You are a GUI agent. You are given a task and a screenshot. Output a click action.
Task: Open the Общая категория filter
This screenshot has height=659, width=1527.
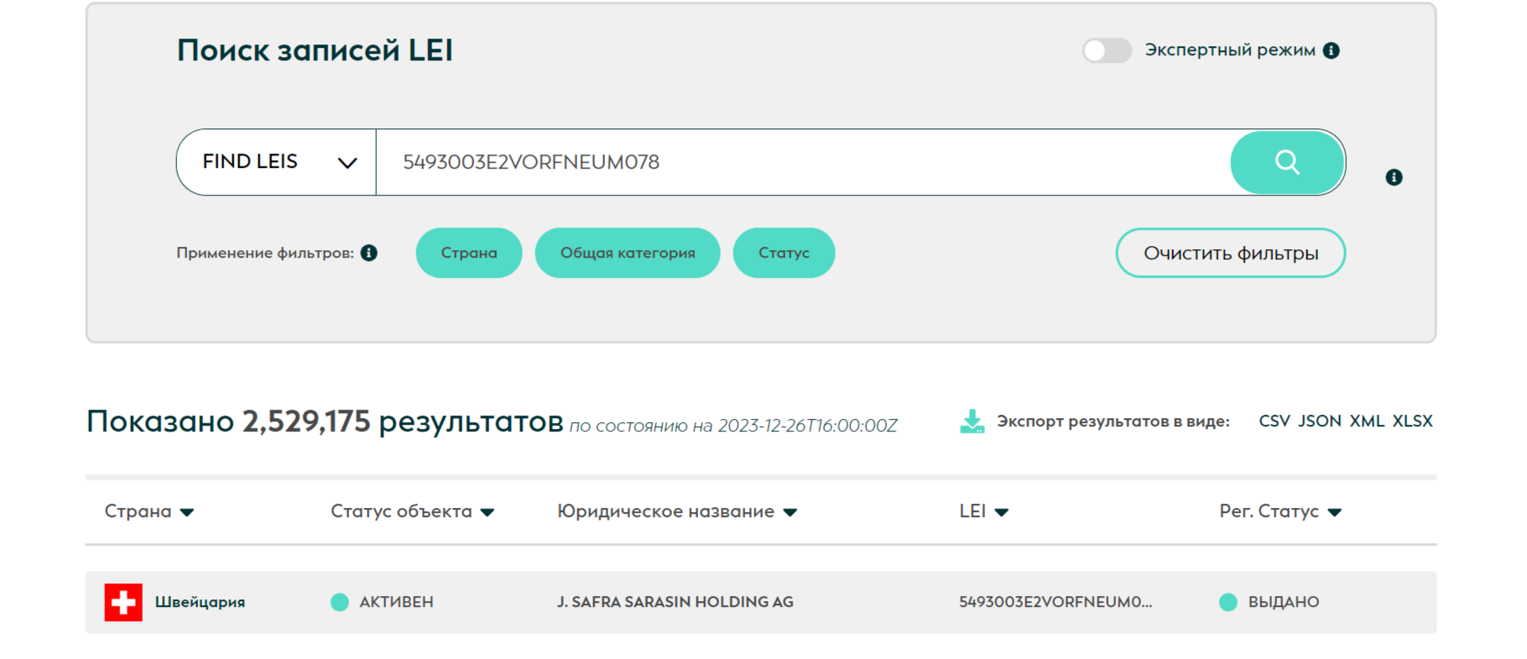tap(628, 253)
